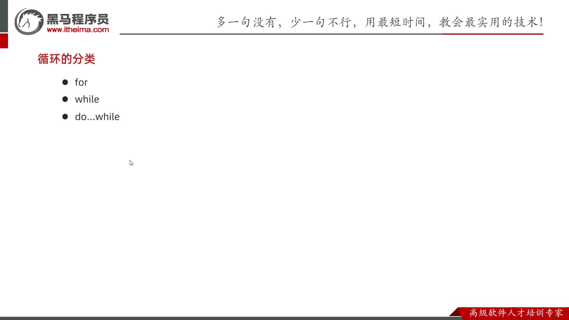Toggle the 'for' list item selection
Viewport: 569px width, 320px height.
click(x=81, y=82)
